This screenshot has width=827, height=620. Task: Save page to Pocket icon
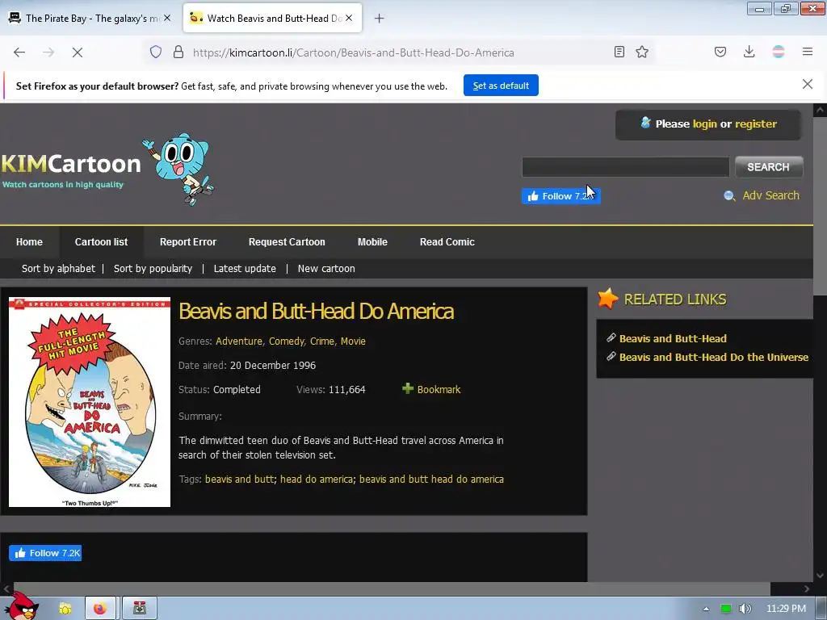tap(720, 52)
